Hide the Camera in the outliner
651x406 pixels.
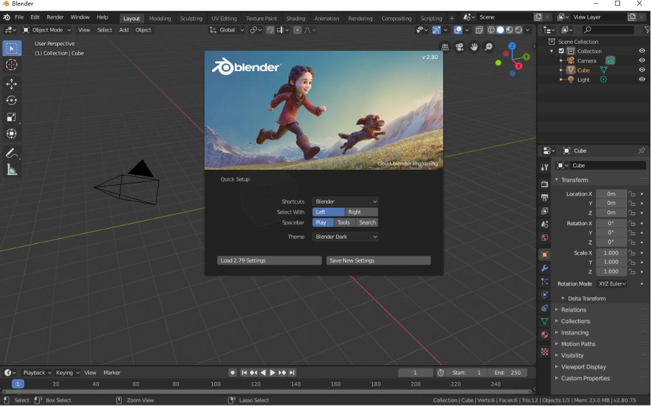[x=642, y=61]
